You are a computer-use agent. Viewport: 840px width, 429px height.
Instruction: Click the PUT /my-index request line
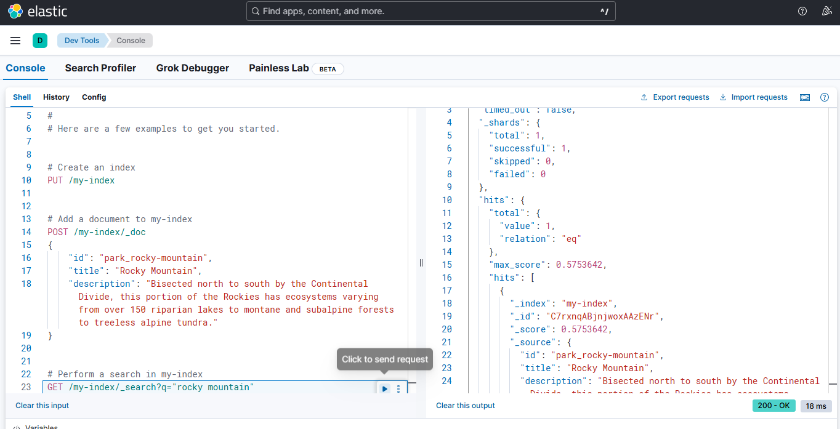81,180
